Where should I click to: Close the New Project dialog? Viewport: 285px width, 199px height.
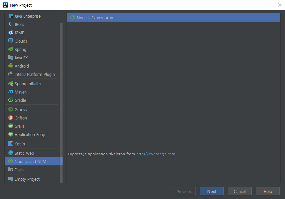(x=280, y=5)
